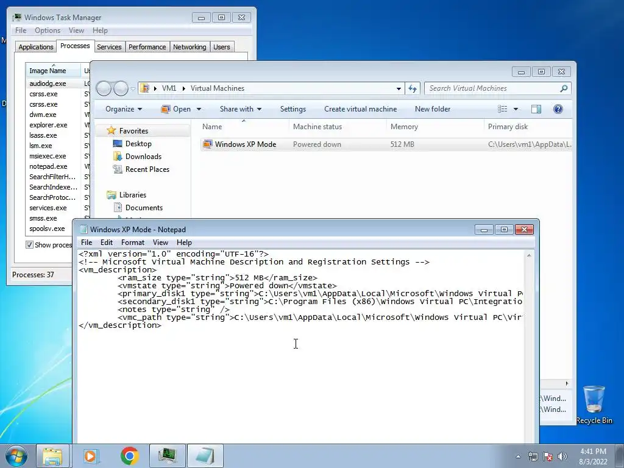Select the notepad.exe process row

[x=57, y=166]
